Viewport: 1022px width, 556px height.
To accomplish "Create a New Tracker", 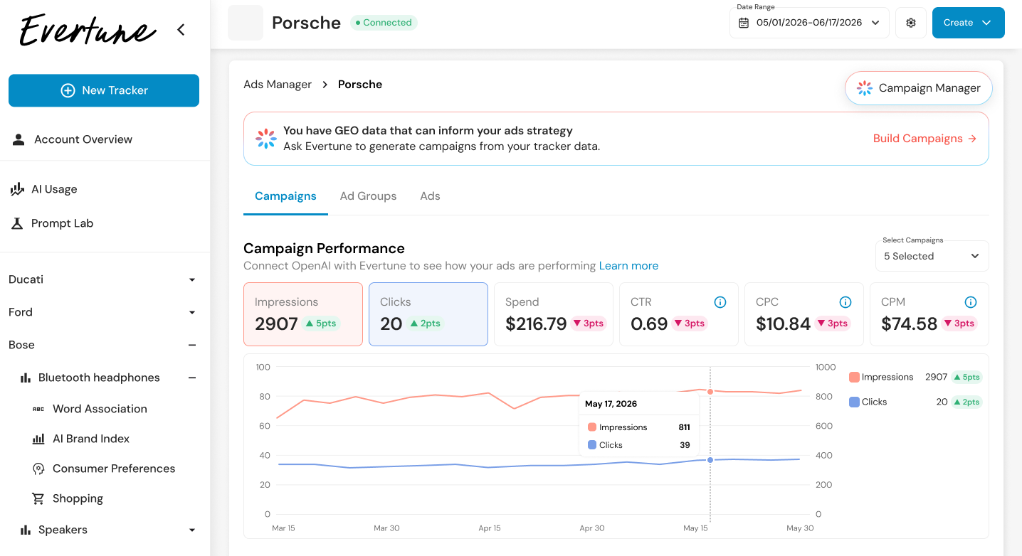I will click(x=104, y=90).
